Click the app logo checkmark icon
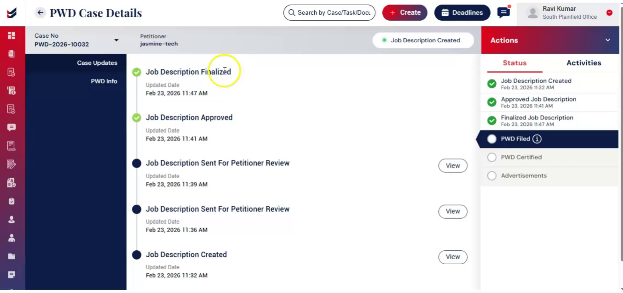The width and height of the screenshot is (623, 293). [12, 13]
